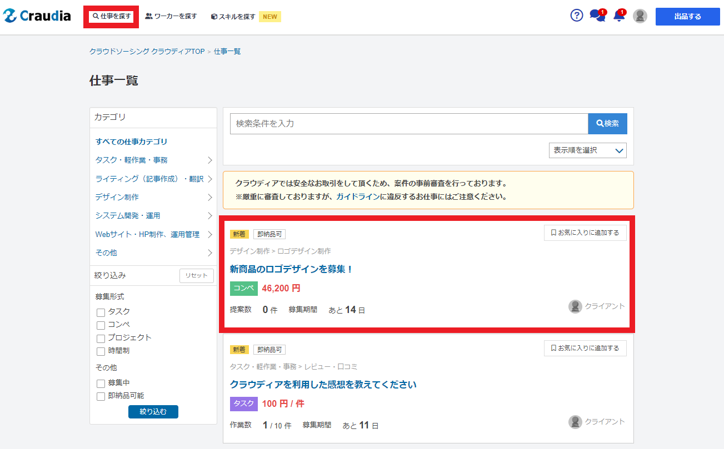Open the help question mark icon
The image size is (724, 449).
[577, 16]
